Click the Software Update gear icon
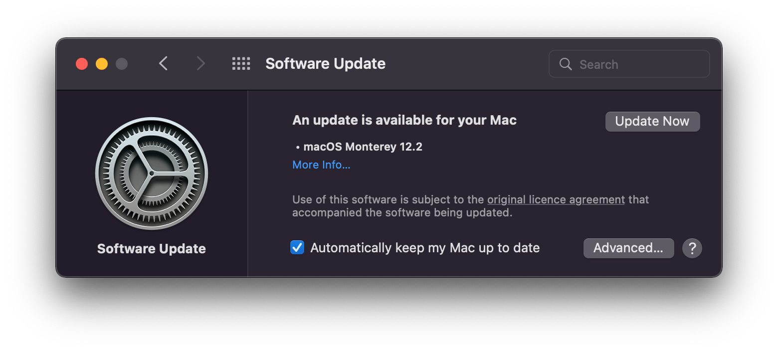This screenshot has height=351, width=778. 151,174
